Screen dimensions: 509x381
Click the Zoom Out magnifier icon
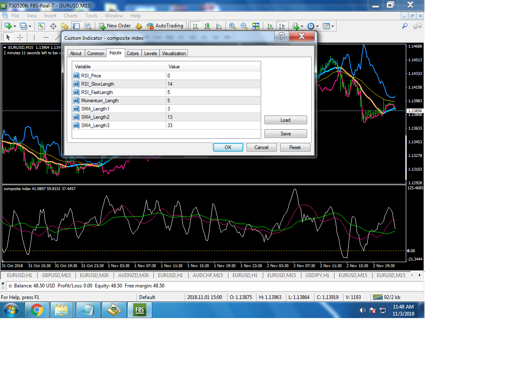(x=244, y=26)
